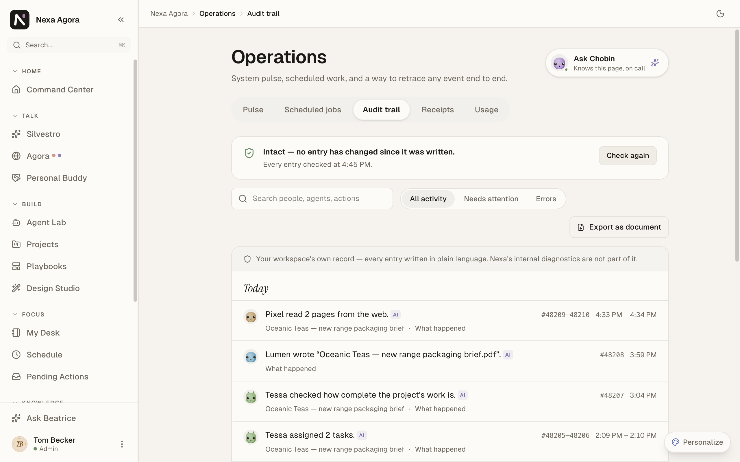Screen dimensions: 740x462
Task: Switch to the Scheduled jobs tab
Action: pos(312,110)
